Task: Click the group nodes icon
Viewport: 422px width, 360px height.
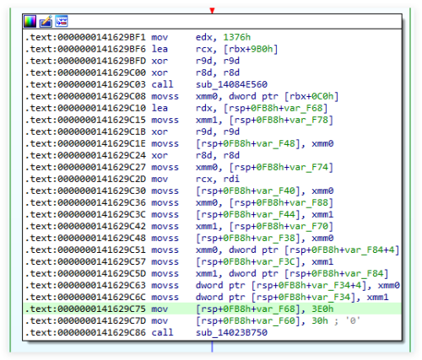Action: point(62,21)
